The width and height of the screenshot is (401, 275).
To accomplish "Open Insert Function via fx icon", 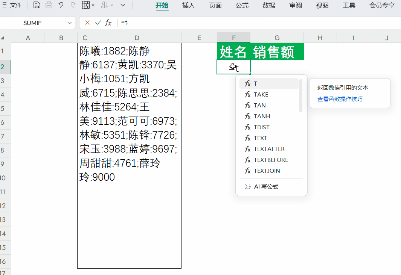I will (108, 23).
